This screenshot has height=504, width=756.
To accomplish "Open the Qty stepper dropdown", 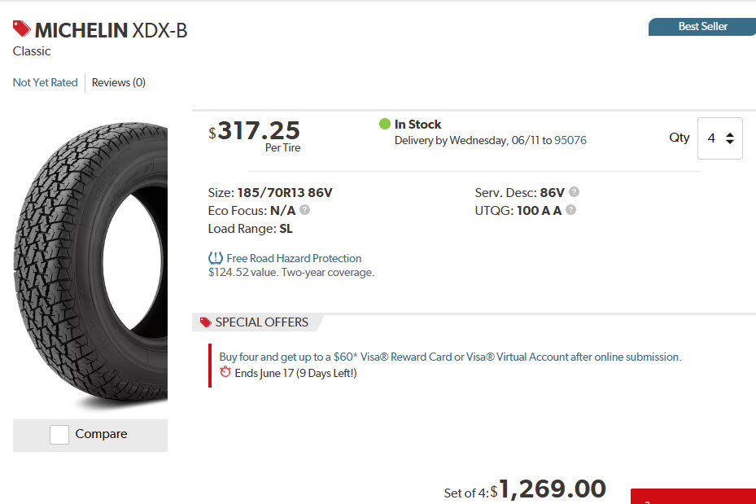I will click(x=720, y=138).
